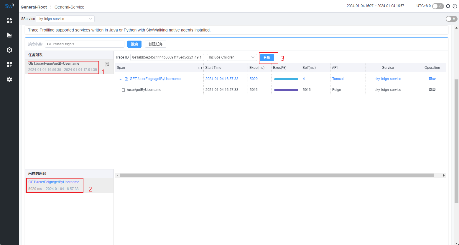
Task: Click the 新建任务 new task button
Action: tap(156, 44)
